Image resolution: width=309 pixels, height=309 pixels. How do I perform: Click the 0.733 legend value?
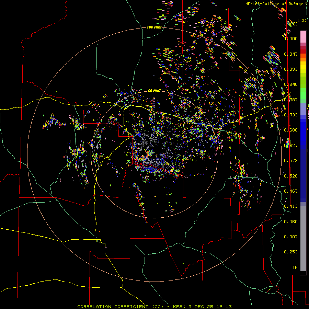click(291, 115)
